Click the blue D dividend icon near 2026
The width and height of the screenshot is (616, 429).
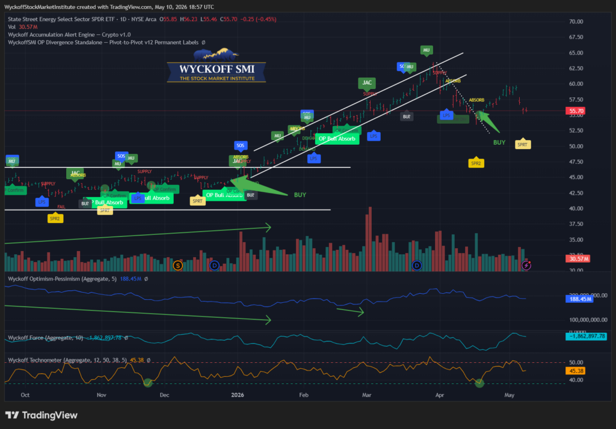pos(214,266)
